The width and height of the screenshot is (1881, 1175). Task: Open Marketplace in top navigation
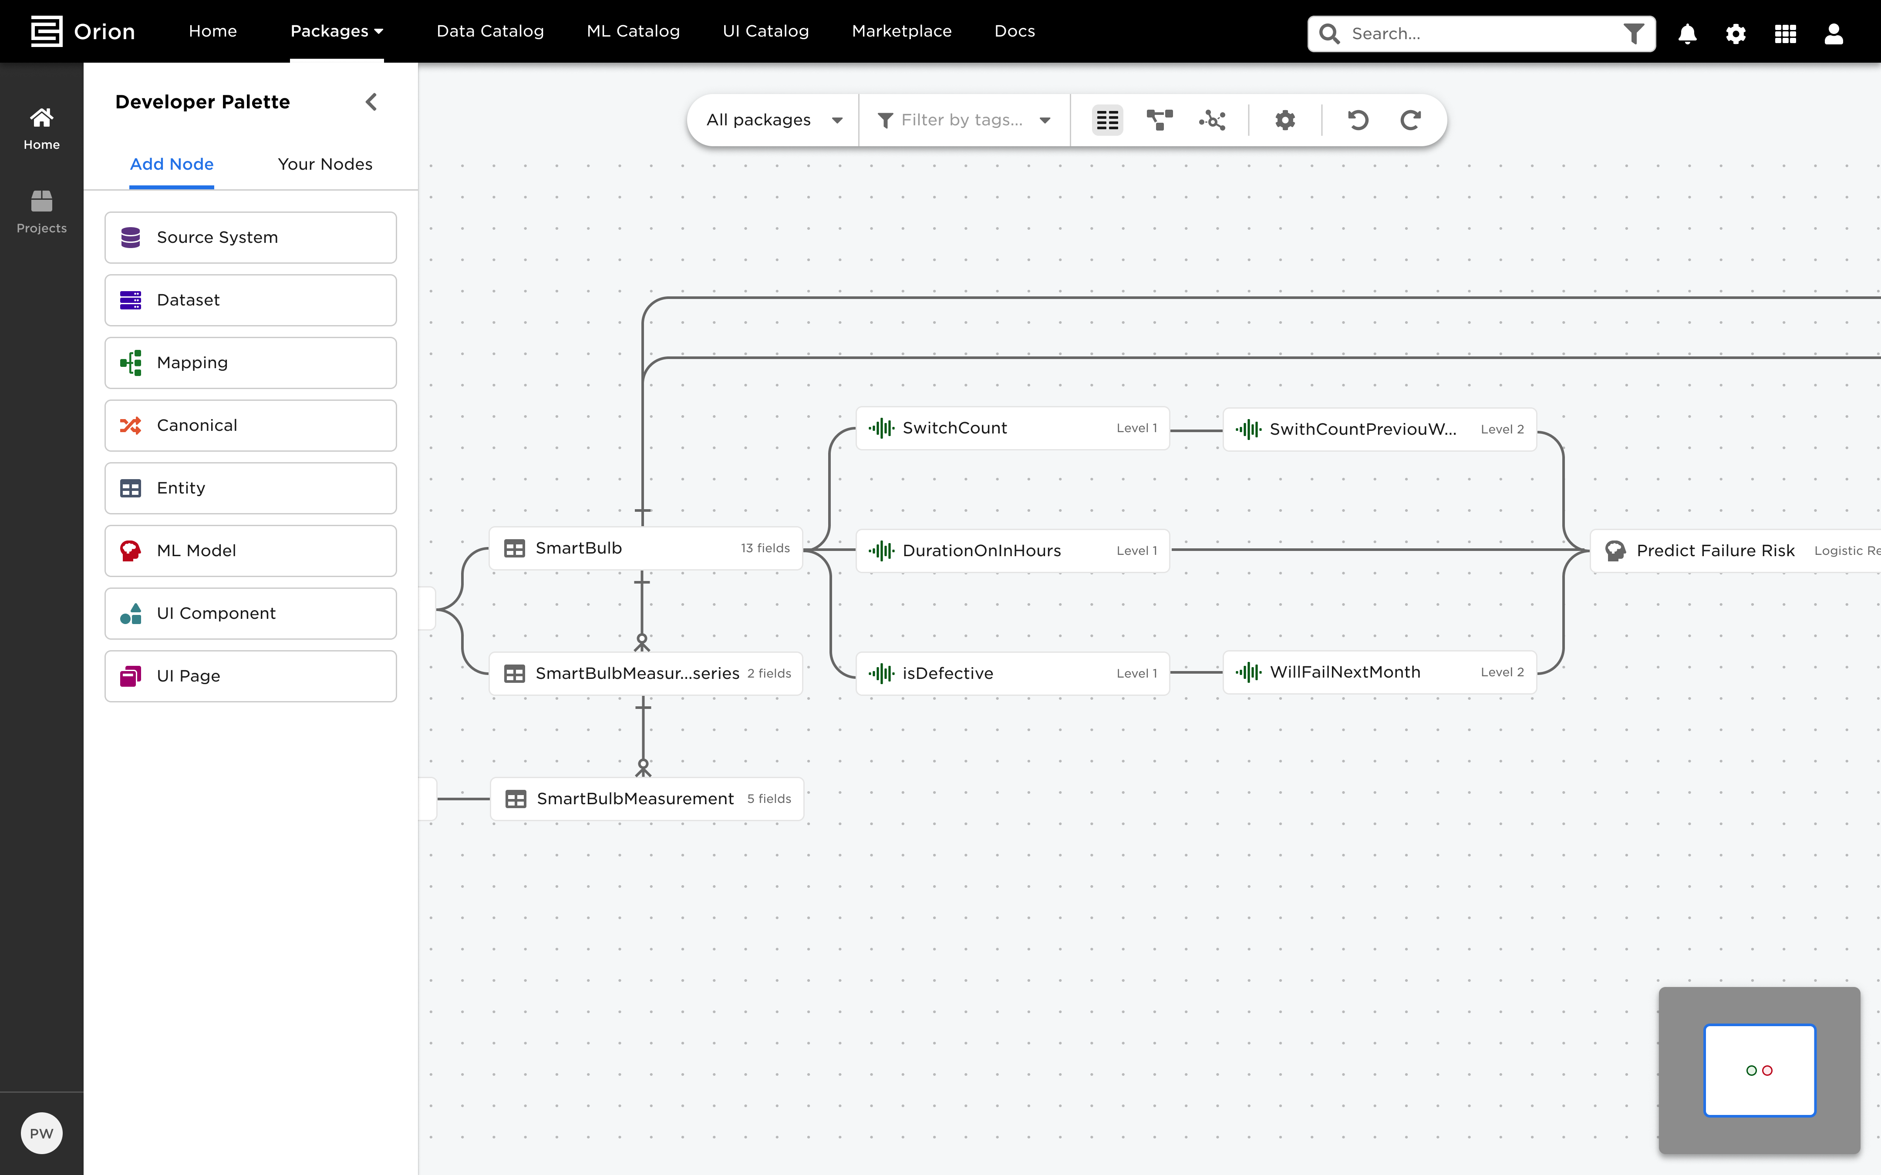point(901,31)
